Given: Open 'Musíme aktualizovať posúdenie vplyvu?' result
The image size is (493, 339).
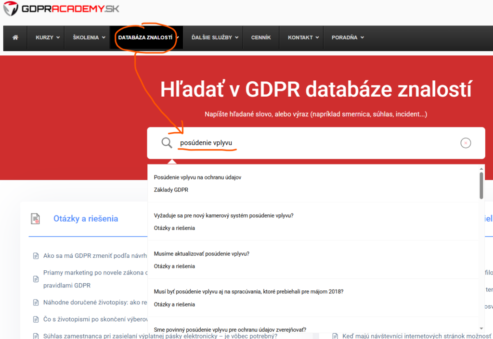Looking at the screenshot, I should click(201, 254).
